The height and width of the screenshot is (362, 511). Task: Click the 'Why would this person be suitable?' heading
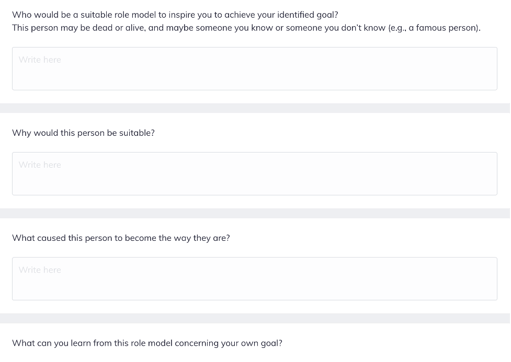[x=83, y=133]
